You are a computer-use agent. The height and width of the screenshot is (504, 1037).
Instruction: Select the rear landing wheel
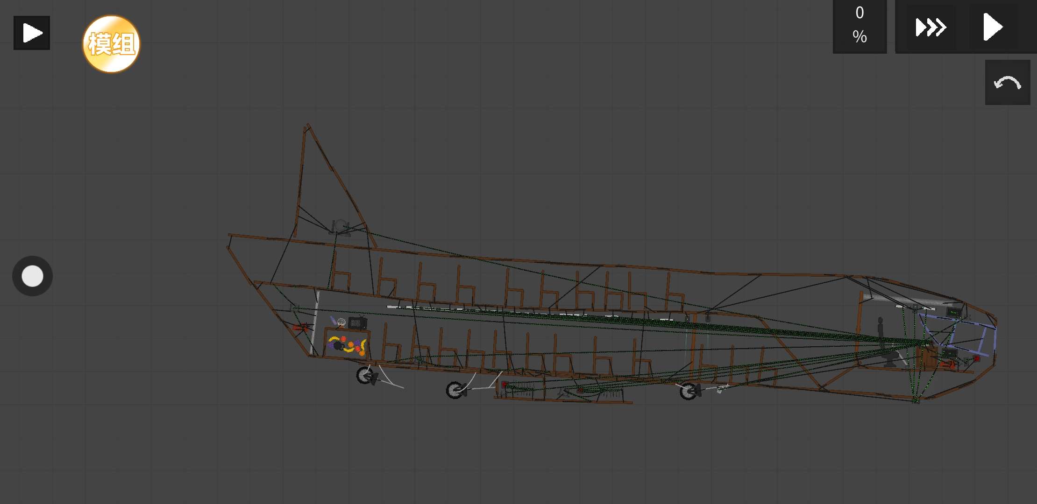[365, 375]
